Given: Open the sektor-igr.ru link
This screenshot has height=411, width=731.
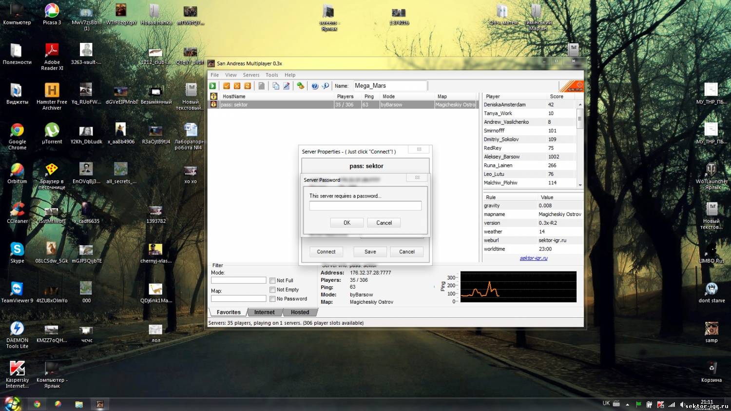Looking at the screenshot, I should pyautogui.click(x=534, y=258).
